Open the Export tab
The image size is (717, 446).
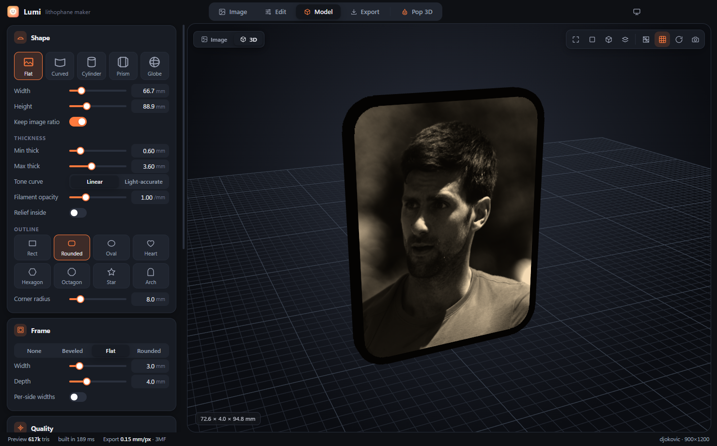[x=365, y=12]
